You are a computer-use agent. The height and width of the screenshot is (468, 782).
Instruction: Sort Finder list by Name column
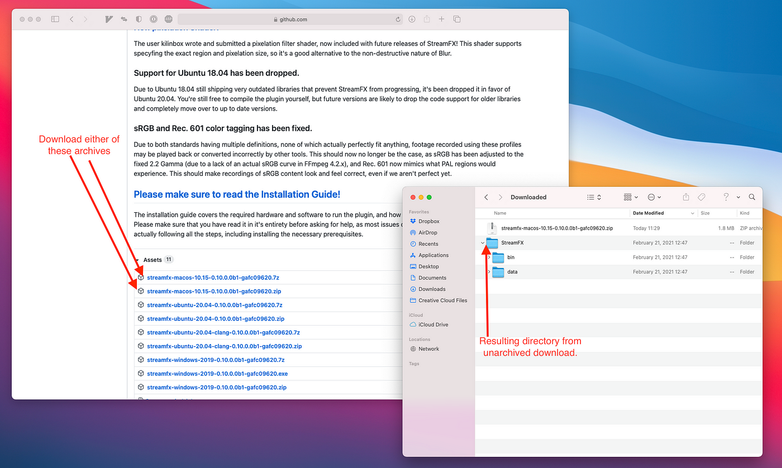(500, 213)
